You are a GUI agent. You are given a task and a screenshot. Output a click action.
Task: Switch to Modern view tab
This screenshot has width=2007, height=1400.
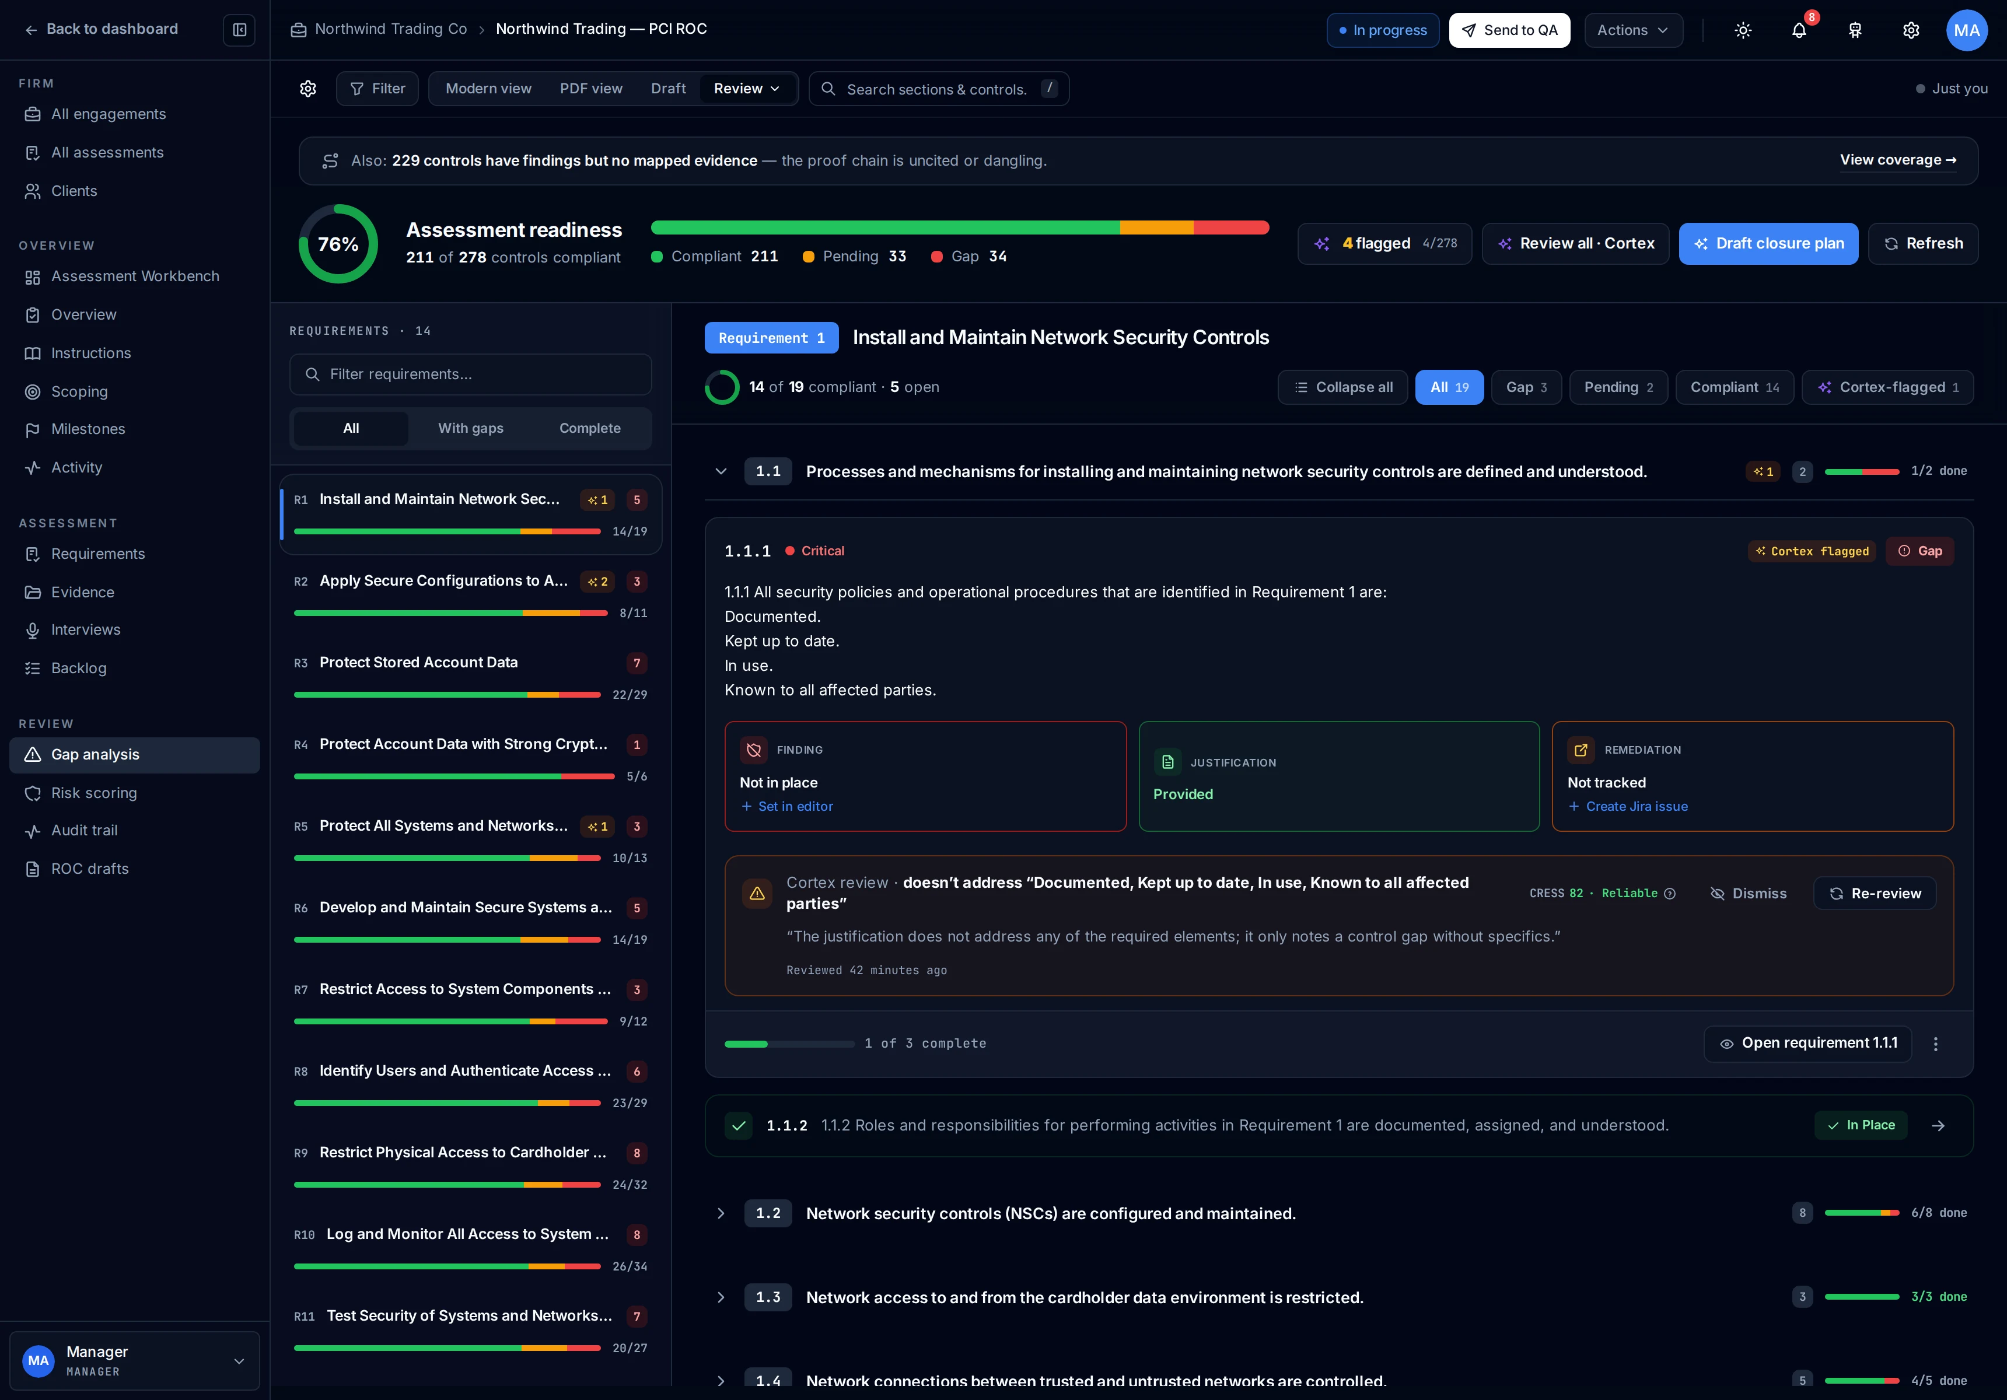tap(489, 88)
